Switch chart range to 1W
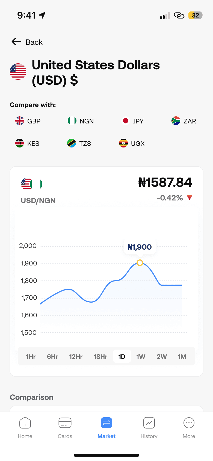This screenshot has height=461, width=213. pos(141,356)
